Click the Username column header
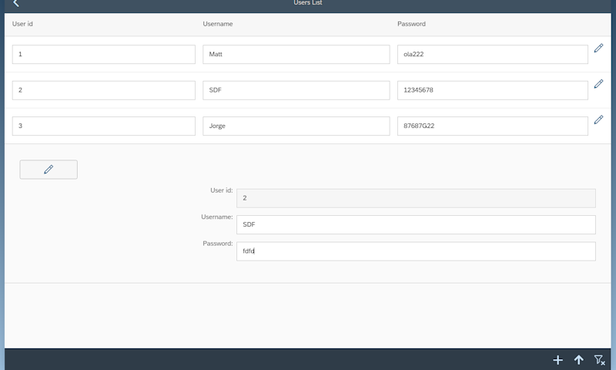 218,24
